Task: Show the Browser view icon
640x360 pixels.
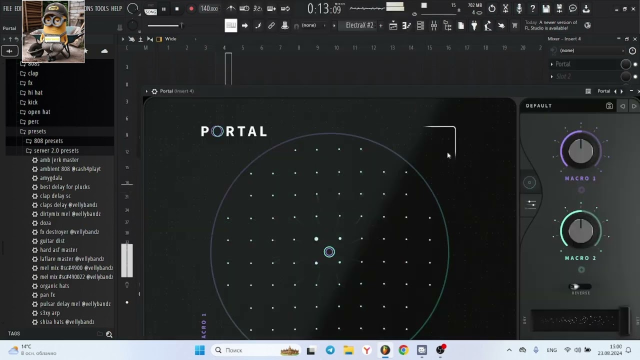Action: pos(447,25)
